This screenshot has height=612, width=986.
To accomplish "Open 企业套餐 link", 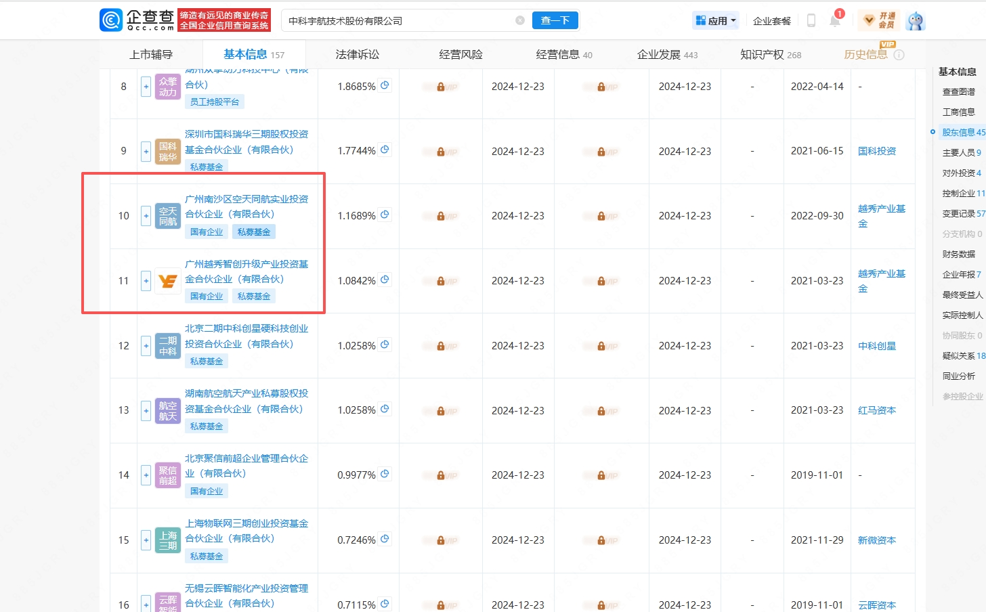I will click(x=772, y=21).
